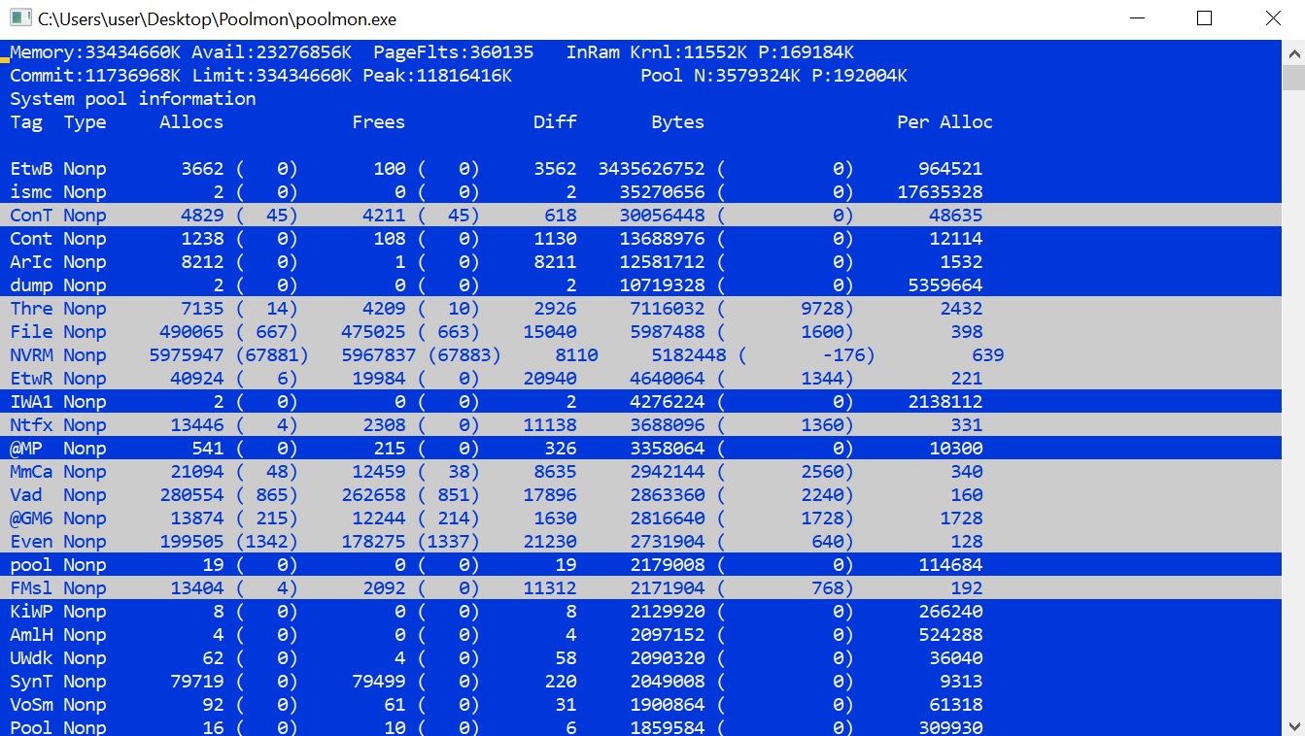The height and width of the screenshot is (736, 1305).
Task: Click the poolmon.exe console window icon
Action: [x=18, y=18]
